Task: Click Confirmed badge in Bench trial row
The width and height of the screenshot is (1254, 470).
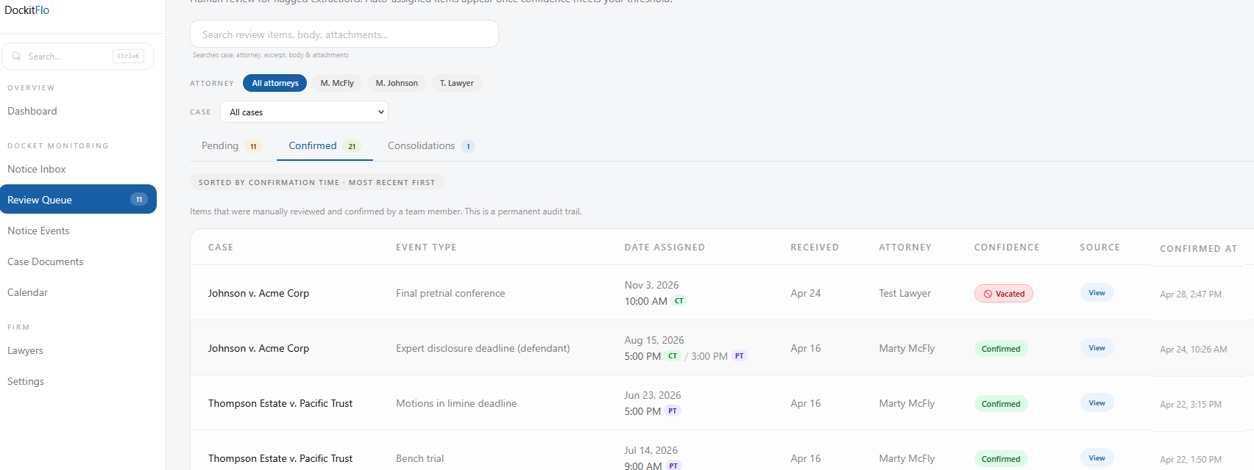Action: (x=1001, y=459)
